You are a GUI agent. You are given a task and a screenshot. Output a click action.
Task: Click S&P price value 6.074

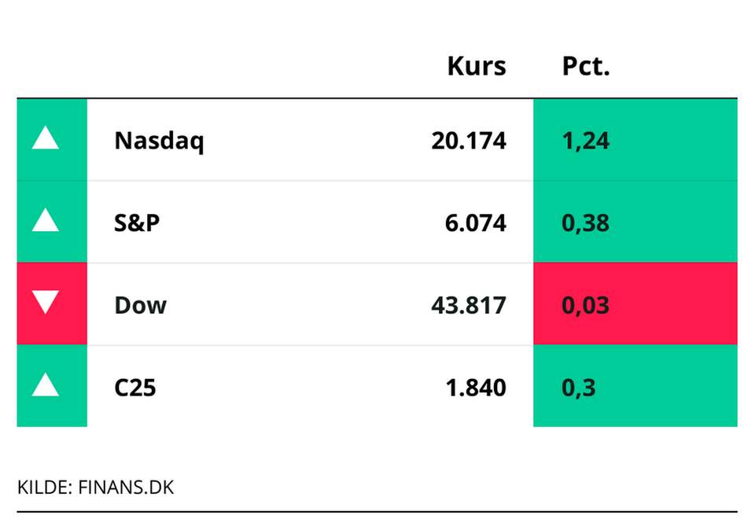476,223
